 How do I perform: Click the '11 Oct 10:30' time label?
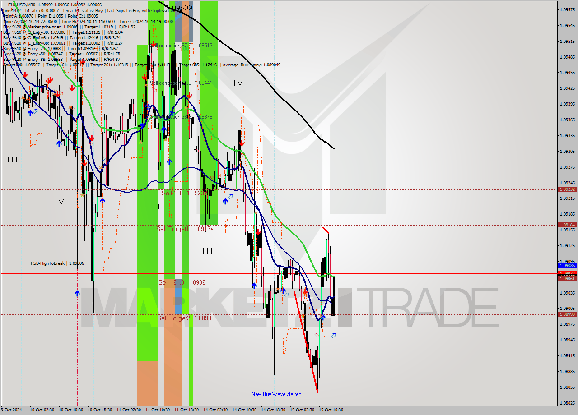[x=158, y=410]
